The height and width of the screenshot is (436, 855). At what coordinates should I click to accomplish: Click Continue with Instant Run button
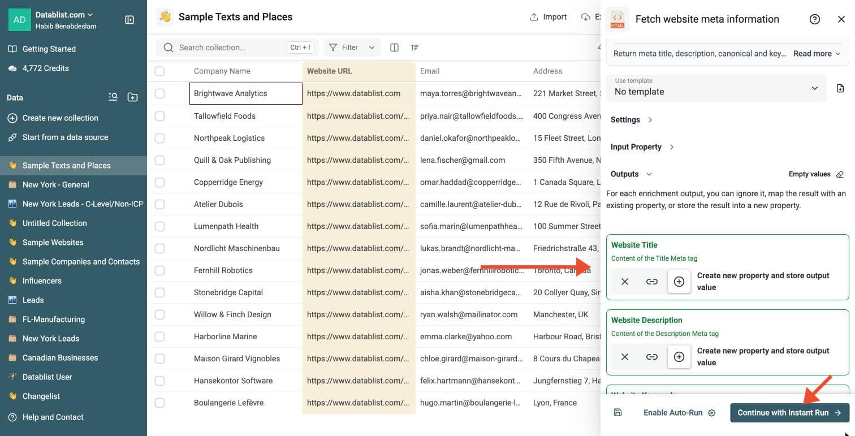(789, 413)
